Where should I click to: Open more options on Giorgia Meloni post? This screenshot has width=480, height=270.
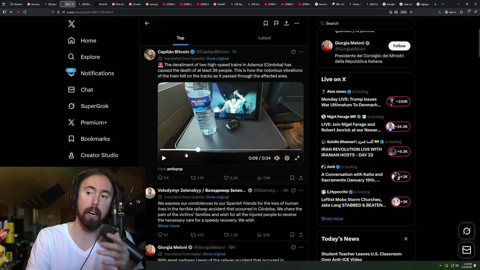(301, 247)
